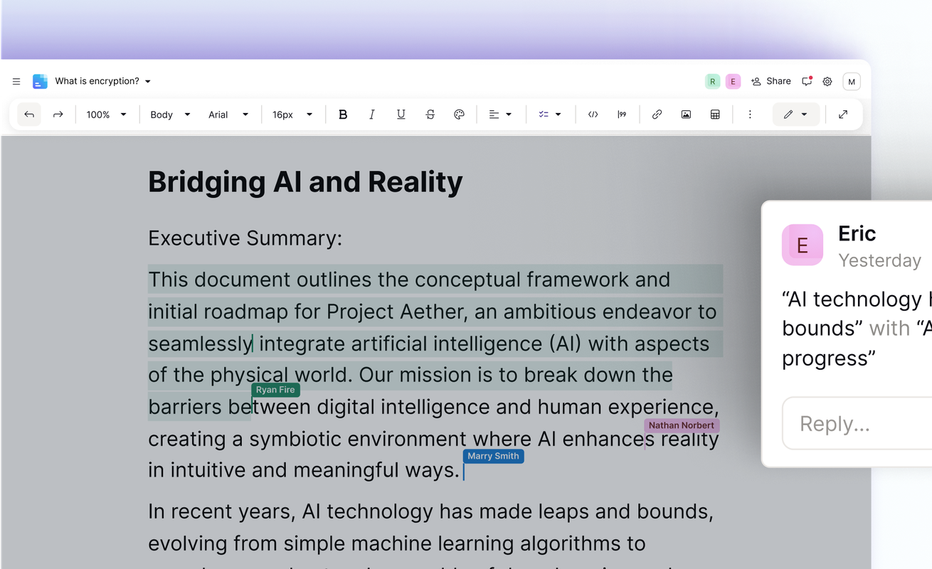Open the checklist style dropdown

coord(550,115)
